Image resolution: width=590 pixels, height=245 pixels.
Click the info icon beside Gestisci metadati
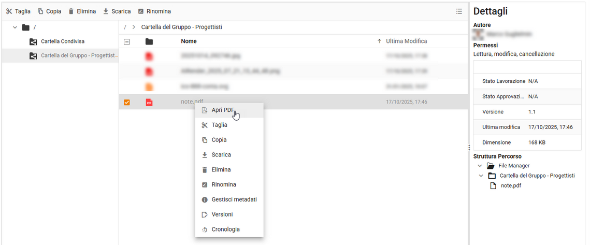coord(205,199)
